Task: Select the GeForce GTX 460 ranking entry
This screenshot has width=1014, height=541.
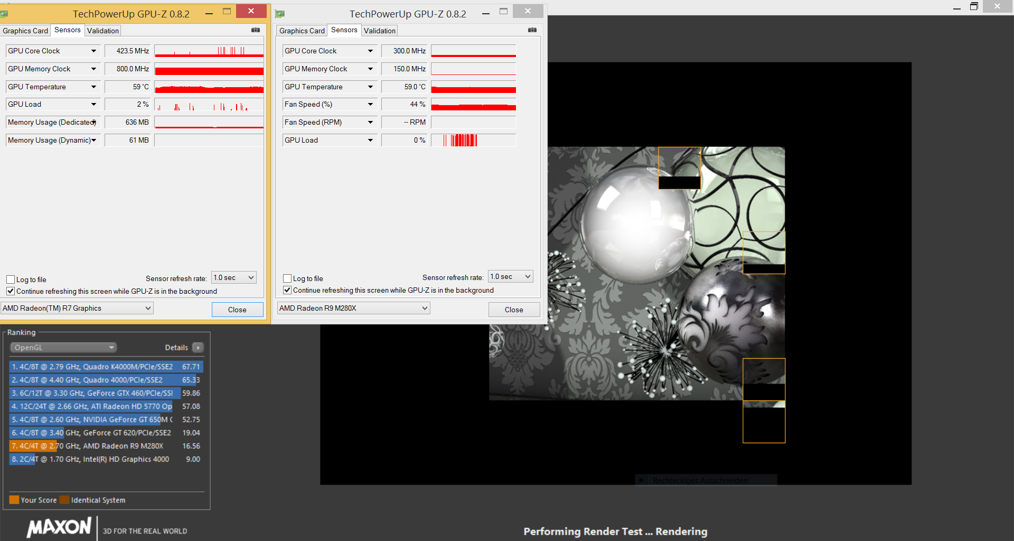Action: [106, 393]
